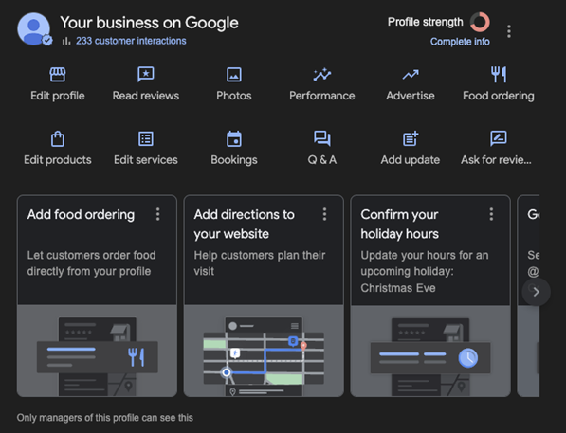Image resolution: width=566 pixels, height=433 pixels.
Task: Click the business profile avatar
Action: [34, 29]
